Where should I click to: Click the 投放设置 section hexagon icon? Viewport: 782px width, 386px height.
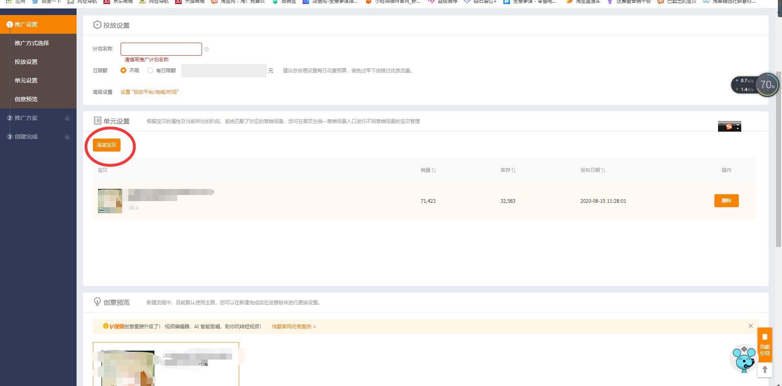(97, 25)
